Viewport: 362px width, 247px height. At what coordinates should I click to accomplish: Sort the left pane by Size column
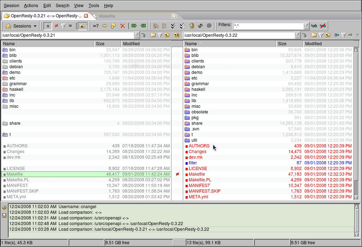click(x=107, y=44)
